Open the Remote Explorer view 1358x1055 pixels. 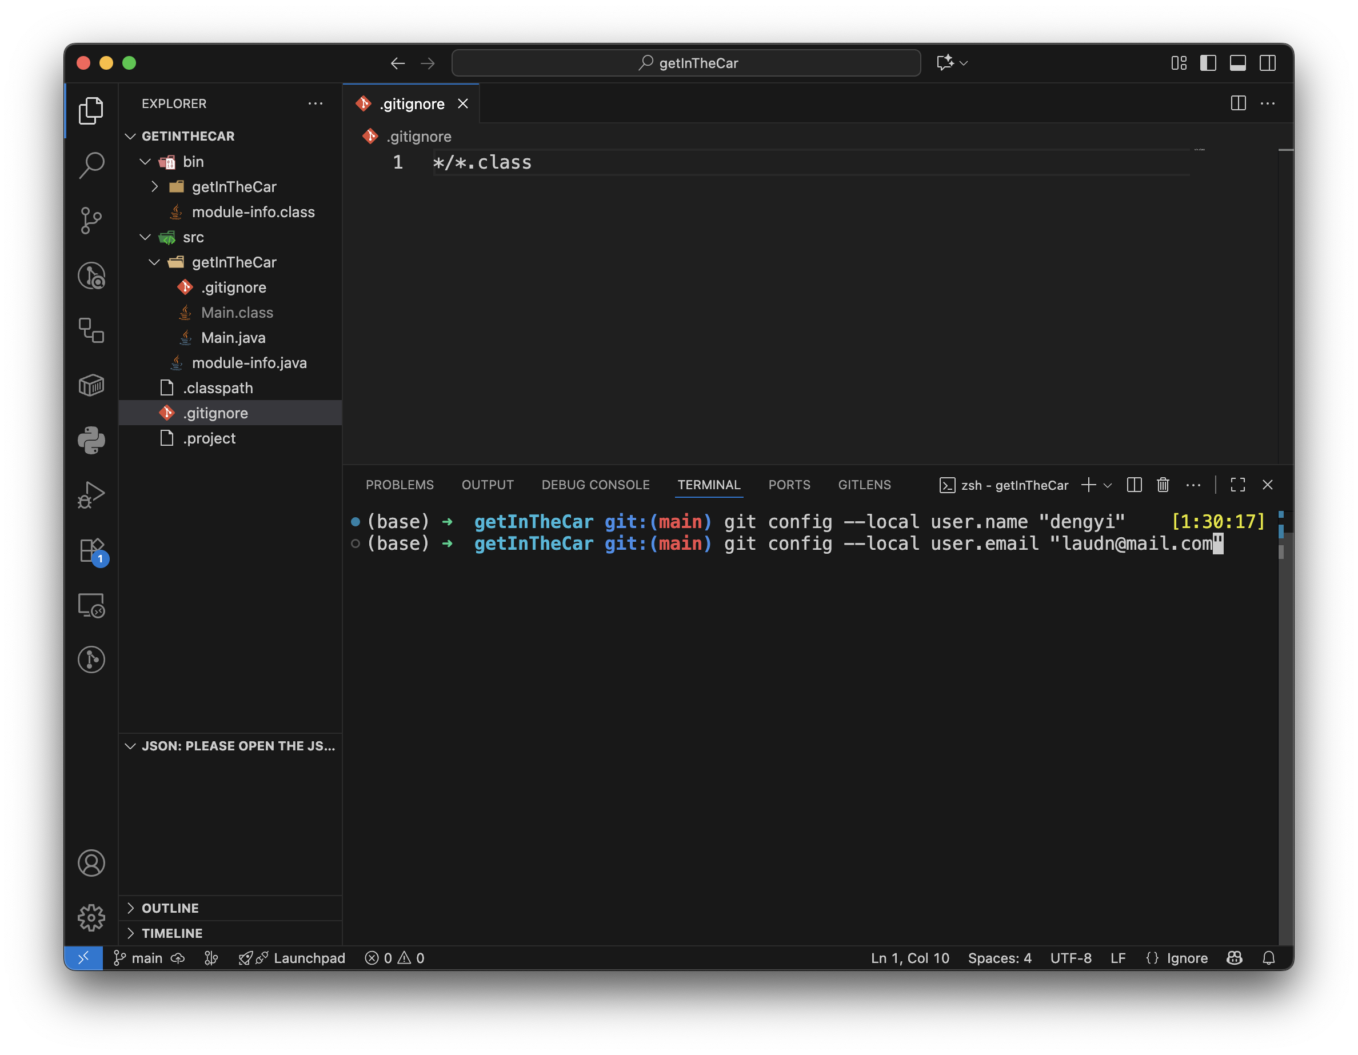pos(91,606)
